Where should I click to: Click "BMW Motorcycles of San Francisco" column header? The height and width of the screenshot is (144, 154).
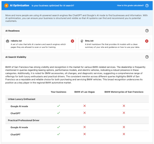[124, 92]
